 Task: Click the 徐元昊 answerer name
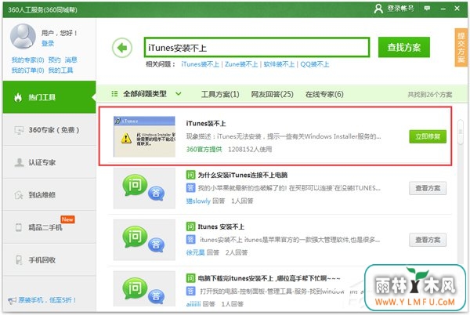pyautogui.click(x=195, y=252)
